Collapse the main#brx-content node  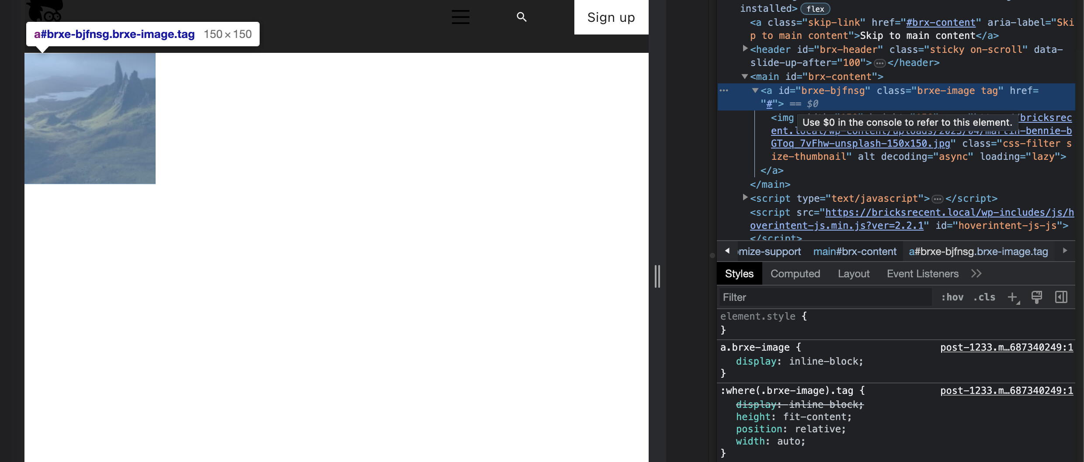(x=745, y=76)
